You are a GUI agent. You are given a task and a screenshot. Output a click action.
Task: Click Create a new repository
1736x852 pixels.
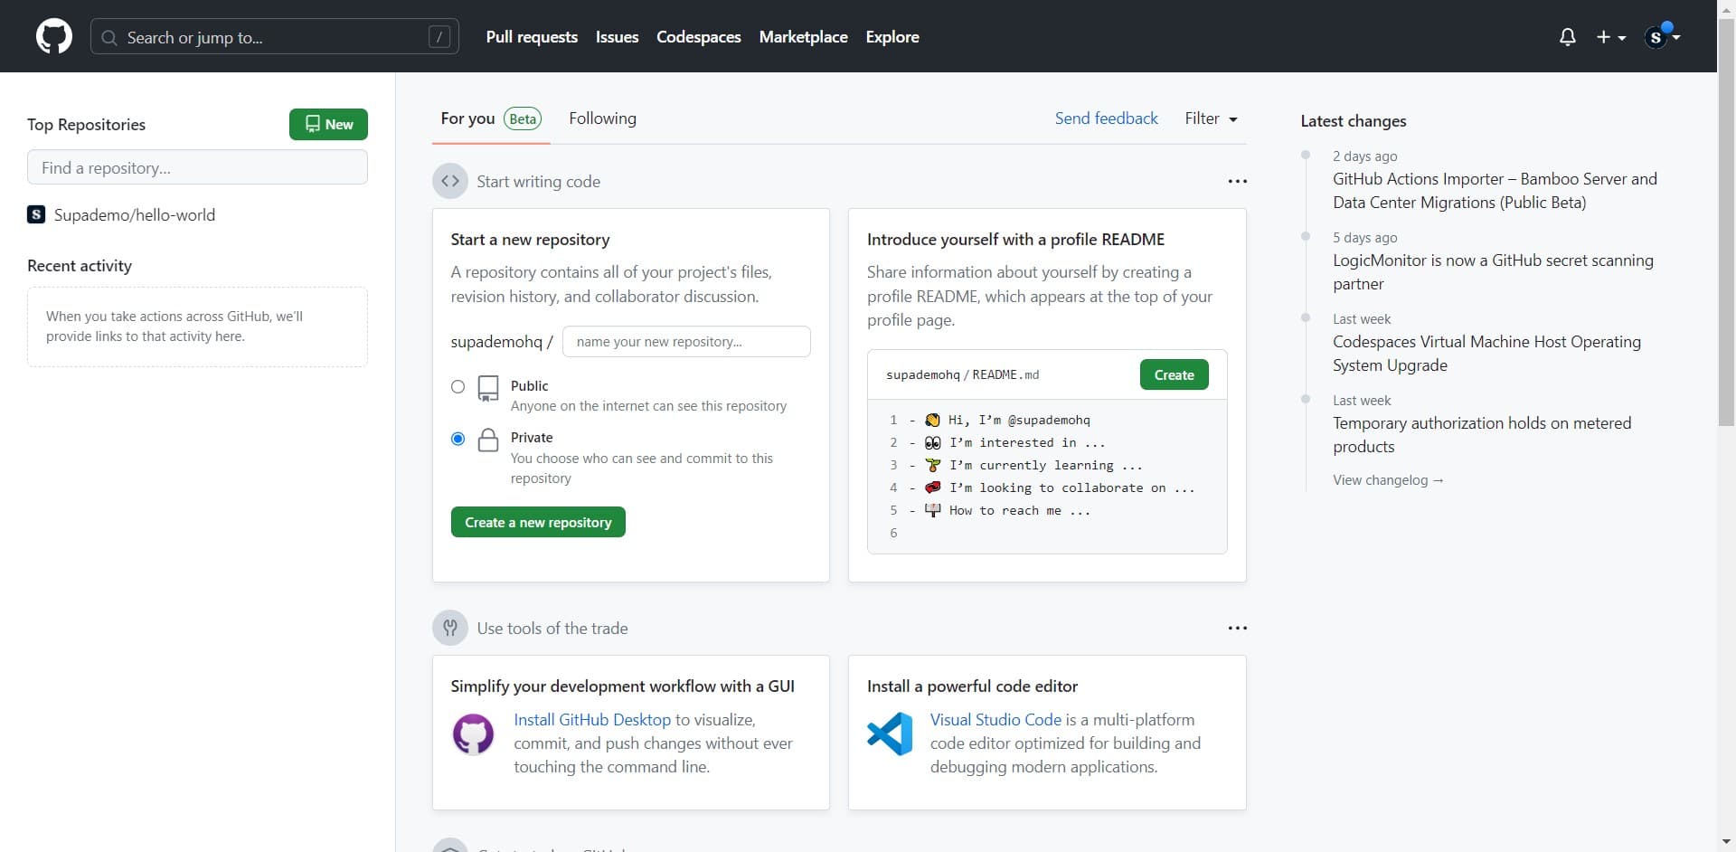pyautogui.click(x=537, y=522)
